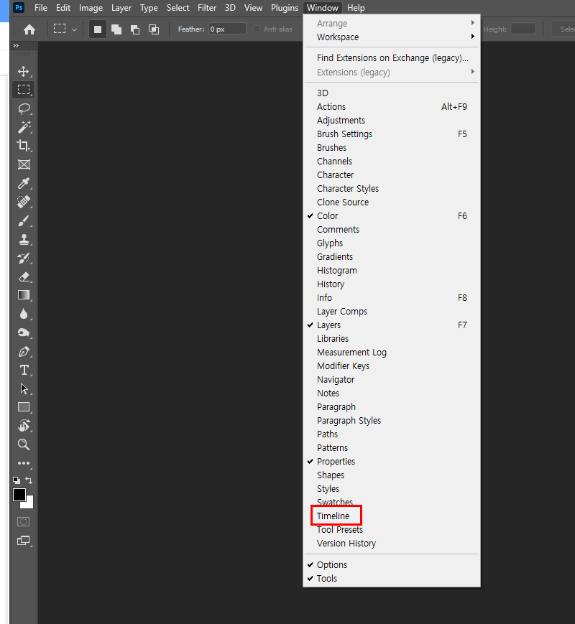Swap foreground and background colors

tap(29, 480)
